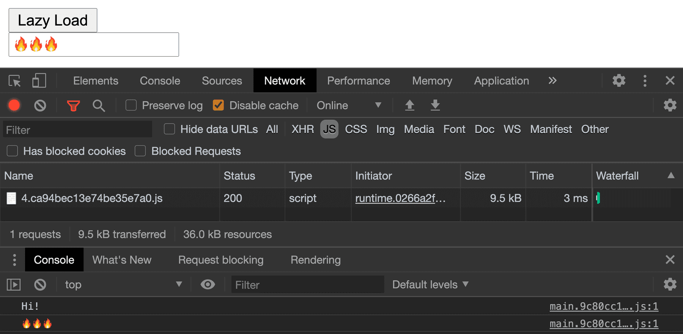Viewport: 683px width, 334px height.
Task: Filter requests by Other
Action: [x=595, y=129]
